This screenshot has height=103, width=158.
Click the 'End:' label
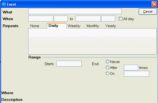[x=95, y=64]
